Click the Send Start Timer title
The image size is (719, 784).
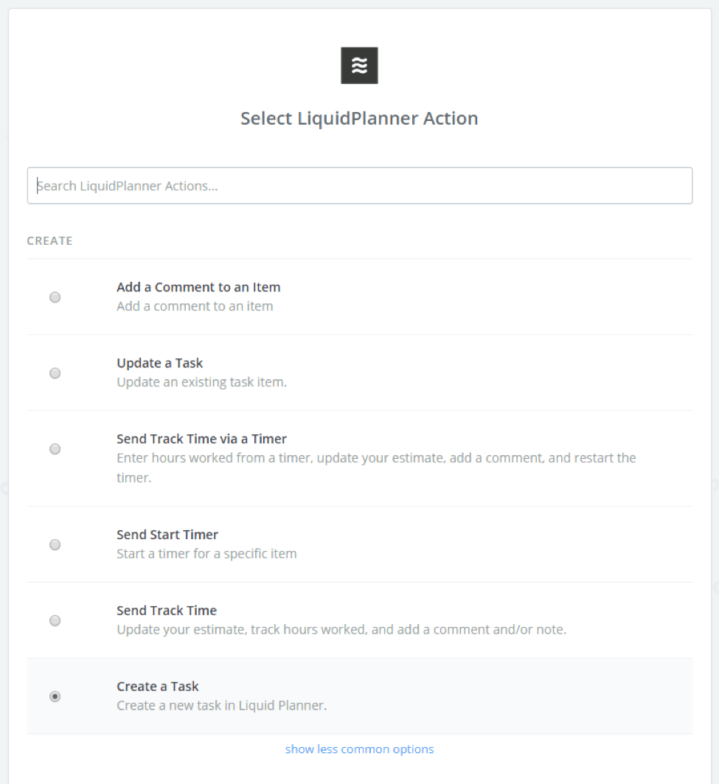click(167, 535)
